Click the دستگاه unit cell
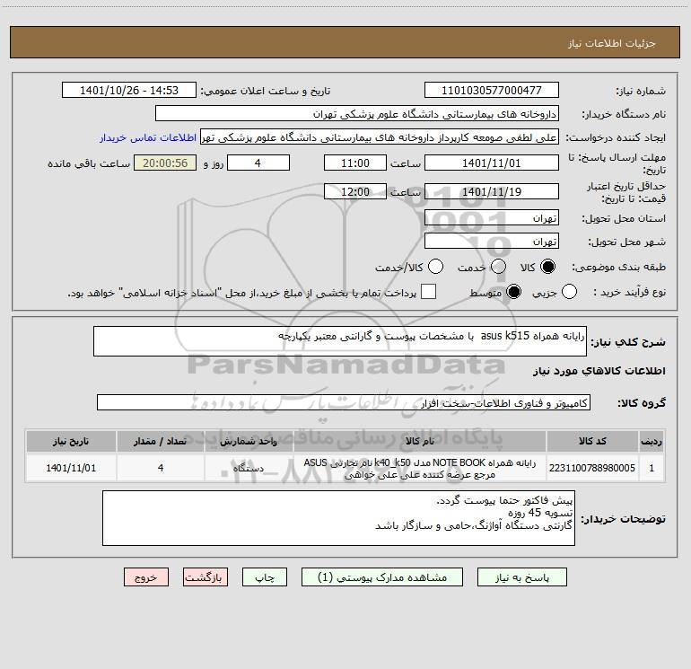 tap(249, 468)
